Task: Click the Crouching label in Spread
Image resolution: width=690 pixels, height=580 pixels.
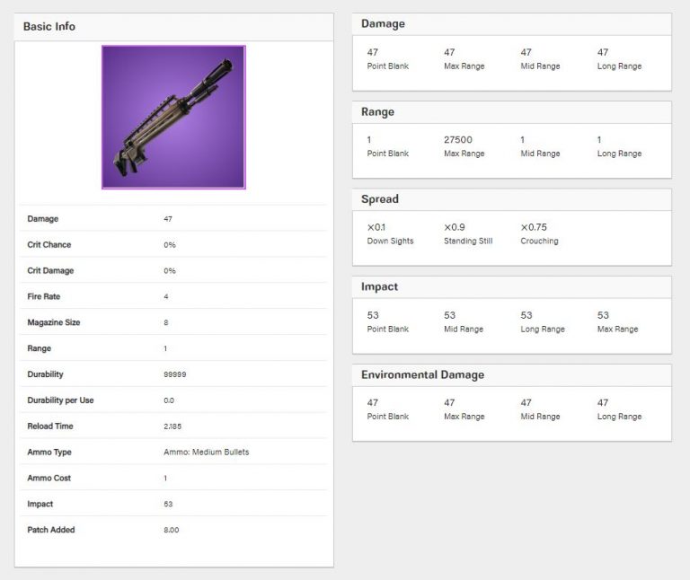Action: [539, 241]
